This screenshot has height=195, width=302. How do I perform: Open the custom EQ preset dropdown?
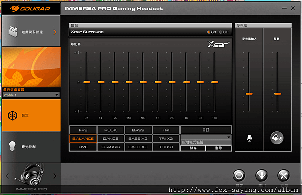[x=206, y=137]
